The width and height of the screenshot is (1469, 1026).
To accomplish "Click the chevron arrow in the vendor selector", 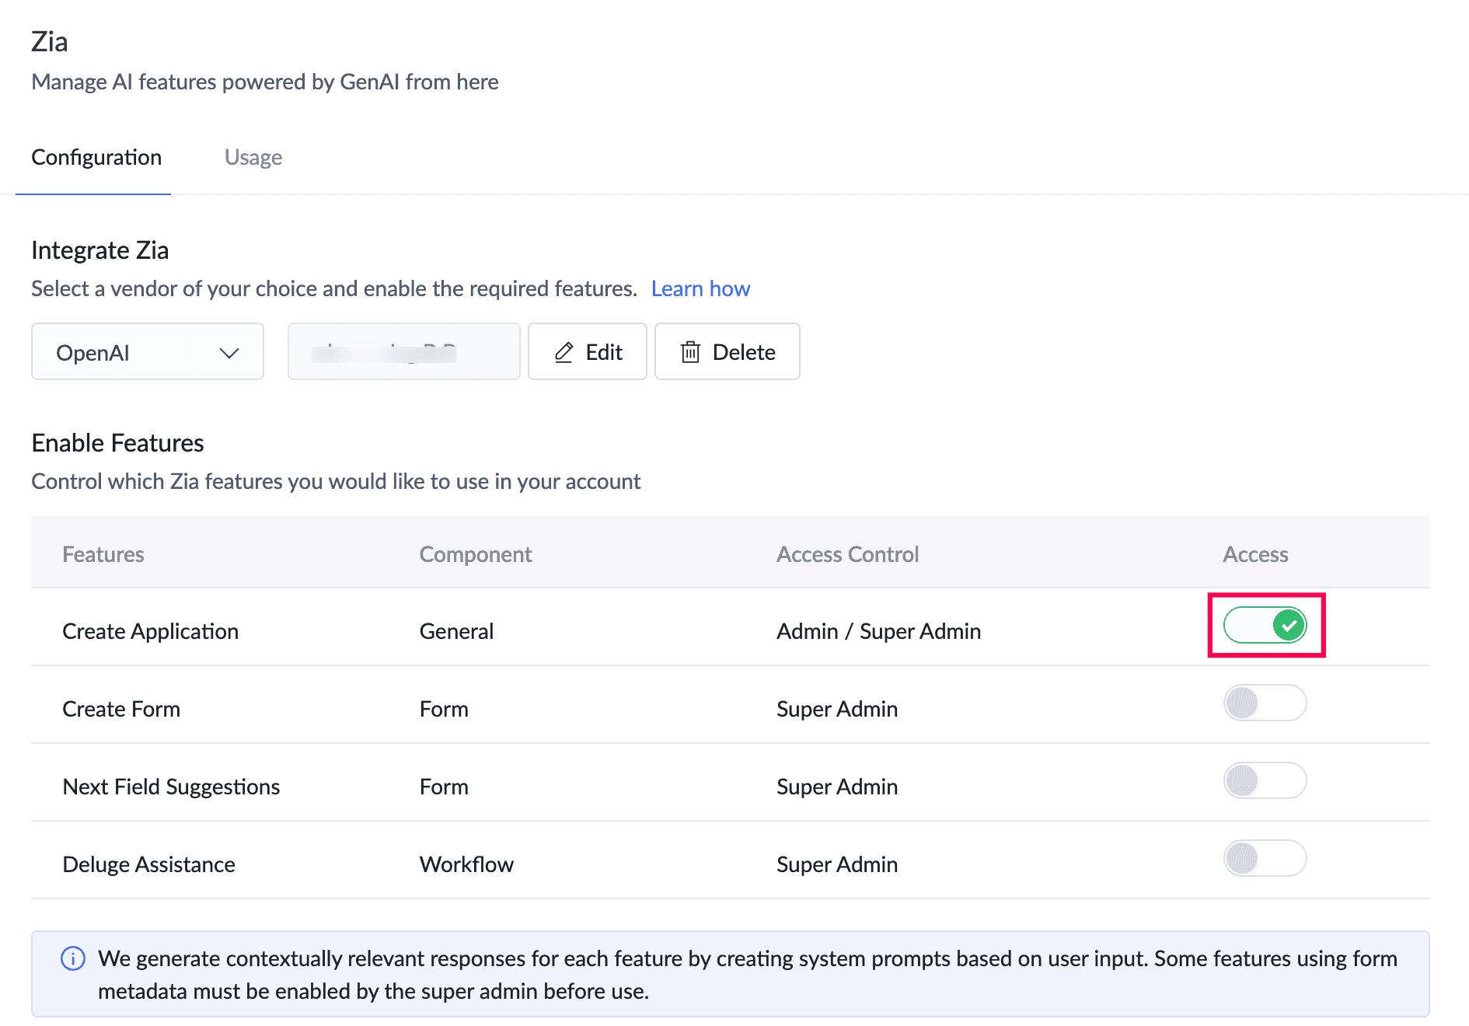I will (x=229, y=353).
